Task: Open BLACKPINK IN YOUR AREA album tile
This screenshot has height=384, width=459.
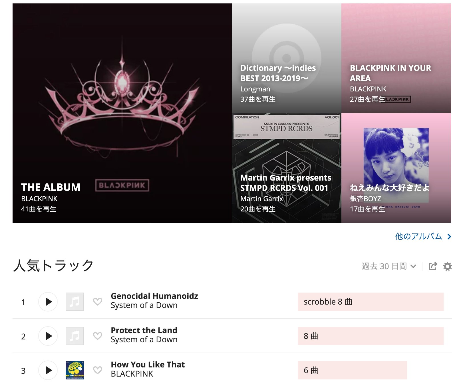Action: coord(396,58)
